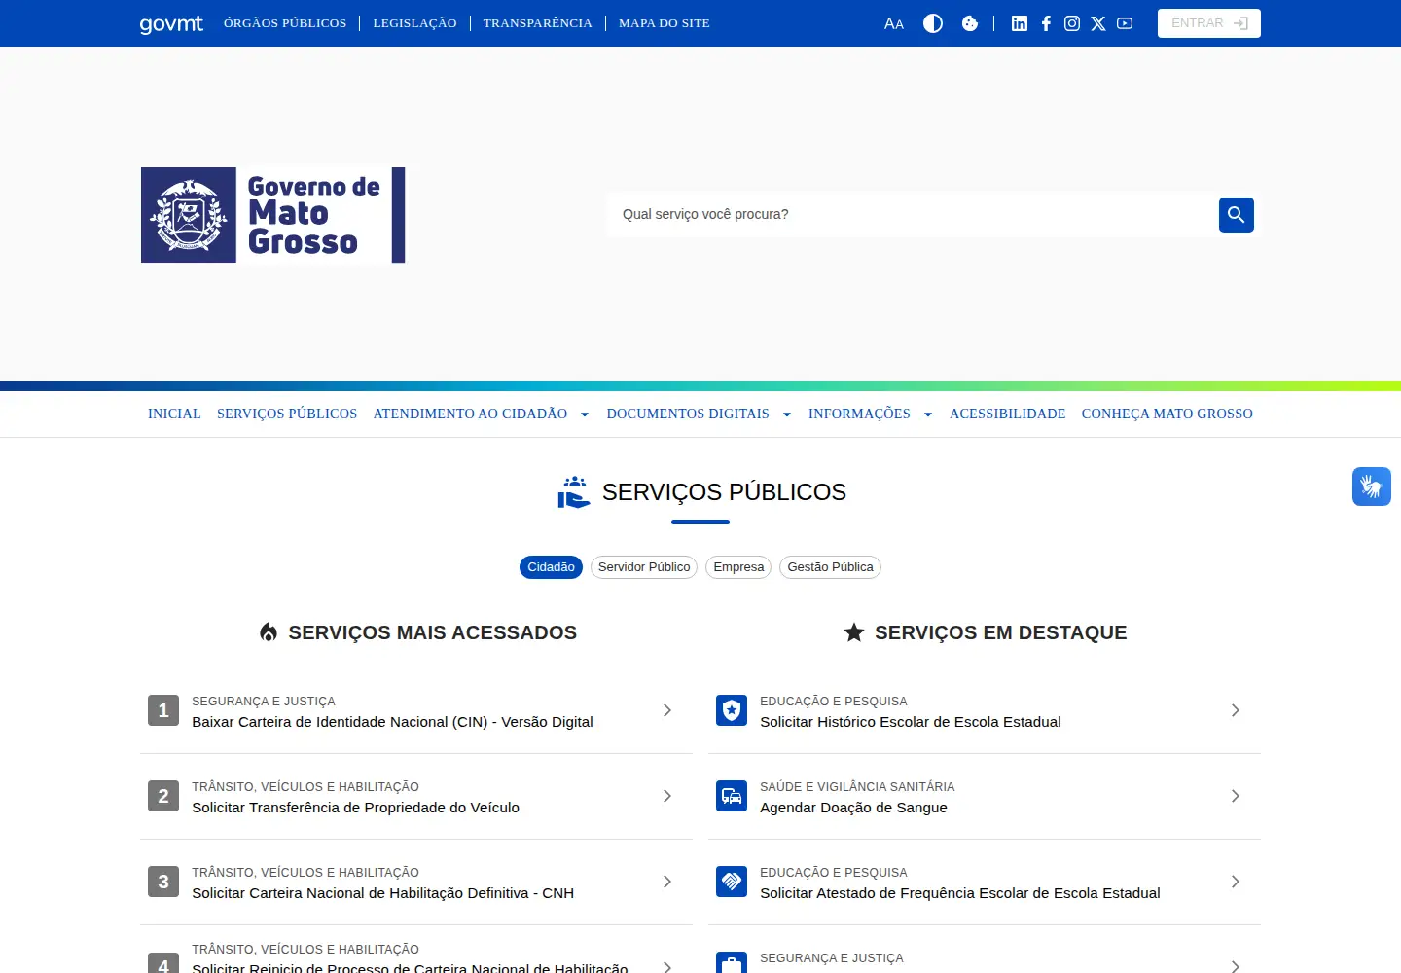Expand the Informações dropdown menu
The width and height of the screenshot is (1401, 973).
(871, 414)
